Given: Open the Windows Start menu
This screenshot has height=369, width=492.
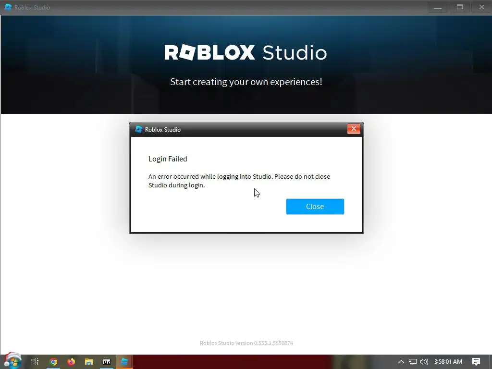Looking at the screenshot, I should coord(12,361).
